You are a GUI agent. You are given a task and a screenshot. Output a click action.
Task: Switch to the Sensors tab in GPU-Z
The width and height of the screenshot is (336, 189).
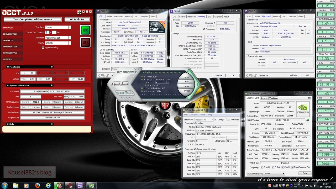(x=264, y=98)
